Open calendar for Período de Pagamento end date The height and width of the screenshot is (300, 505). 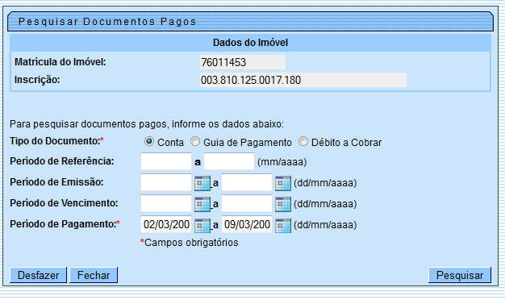coord(283,225)
